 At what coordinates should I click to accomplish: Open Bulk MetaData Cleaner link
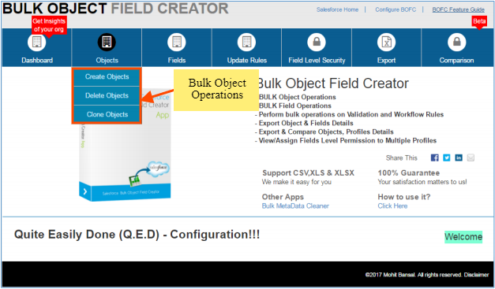[295, 206]
